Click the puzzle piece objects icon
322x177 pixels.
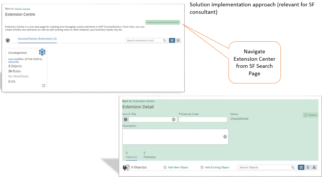tap(126, 168)
